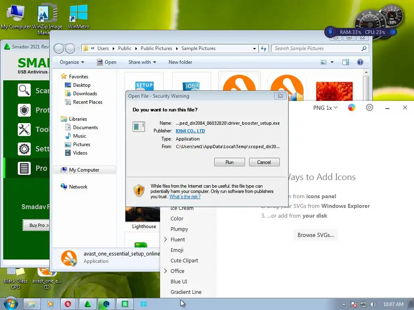
Task: Open the Organize dropdown menu
Action: [x=72, y=62]
